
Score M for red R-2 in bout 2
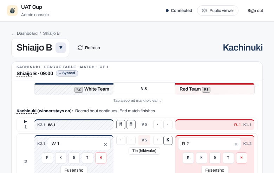[188, 158]
